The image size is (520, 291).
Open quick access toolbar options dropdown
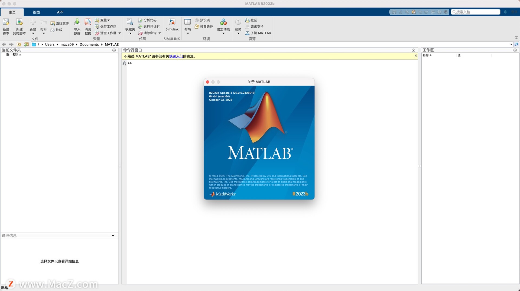coord(446,12)
